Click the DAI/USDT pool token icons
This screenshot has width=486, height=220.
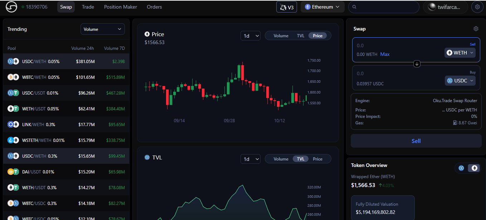click(13, 172)
